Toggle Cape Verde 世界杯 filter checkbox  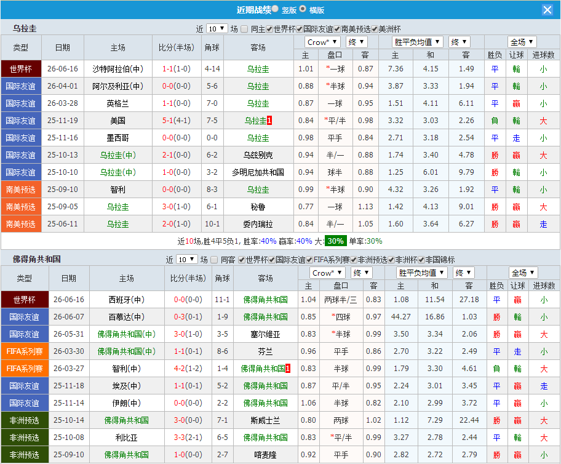pyautogui.click(x=242, y=260)
